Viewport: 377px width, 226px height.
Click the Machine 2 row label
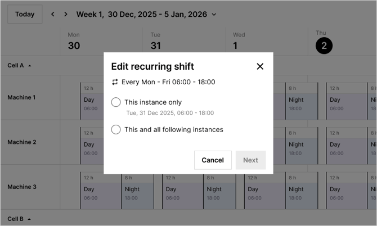[x=21, y=142]
